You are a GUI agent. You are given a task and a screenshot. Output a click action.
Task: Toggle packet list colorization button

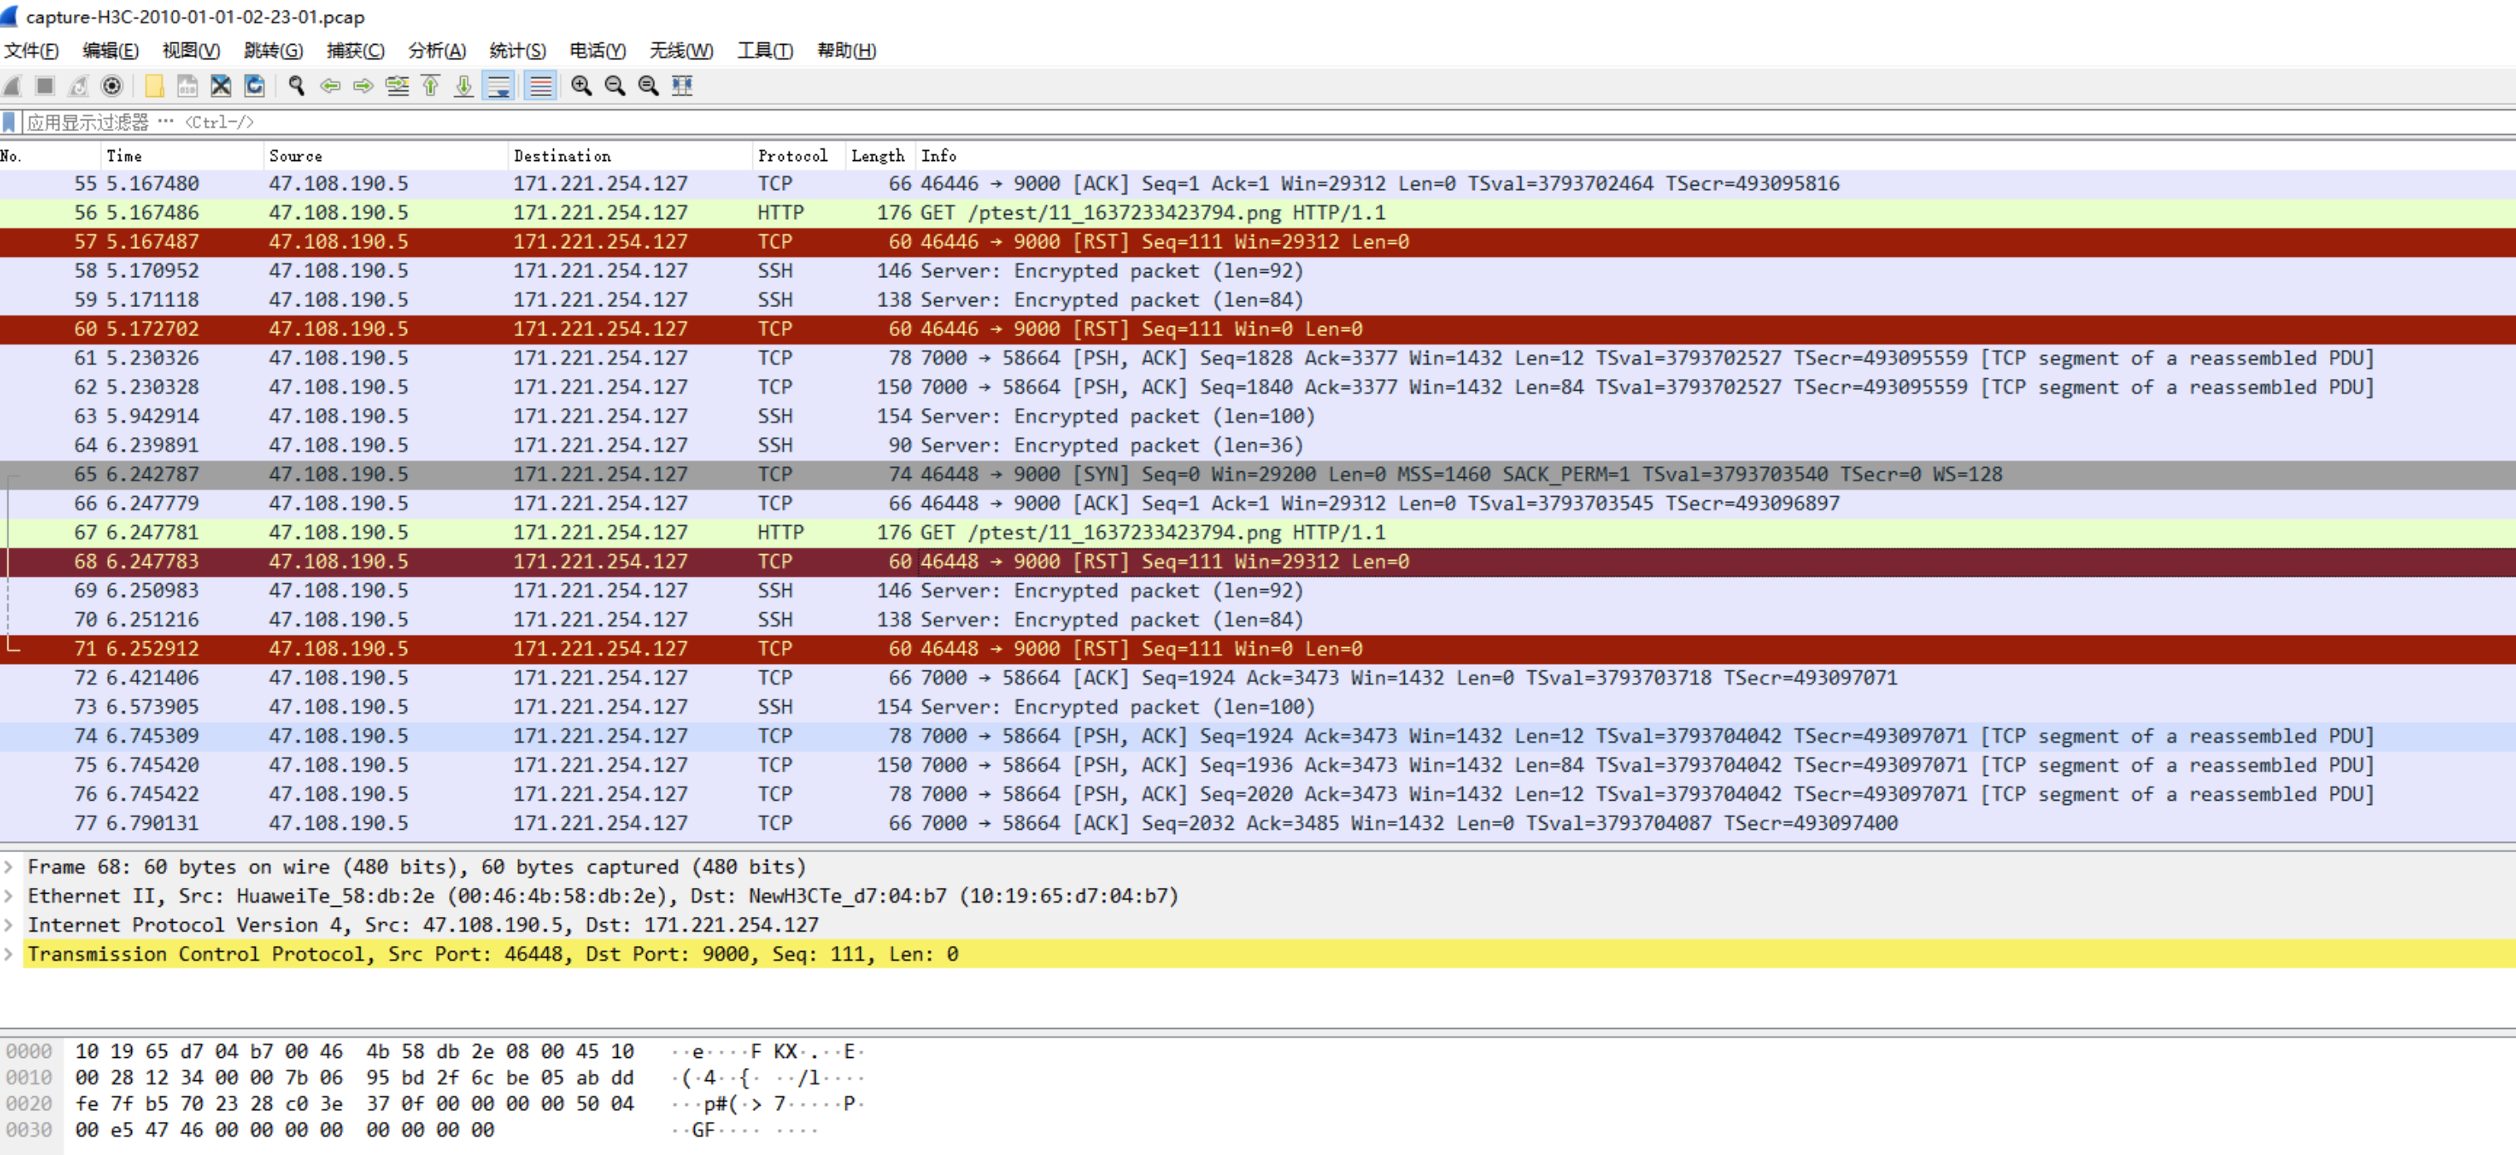coord(540,86)
